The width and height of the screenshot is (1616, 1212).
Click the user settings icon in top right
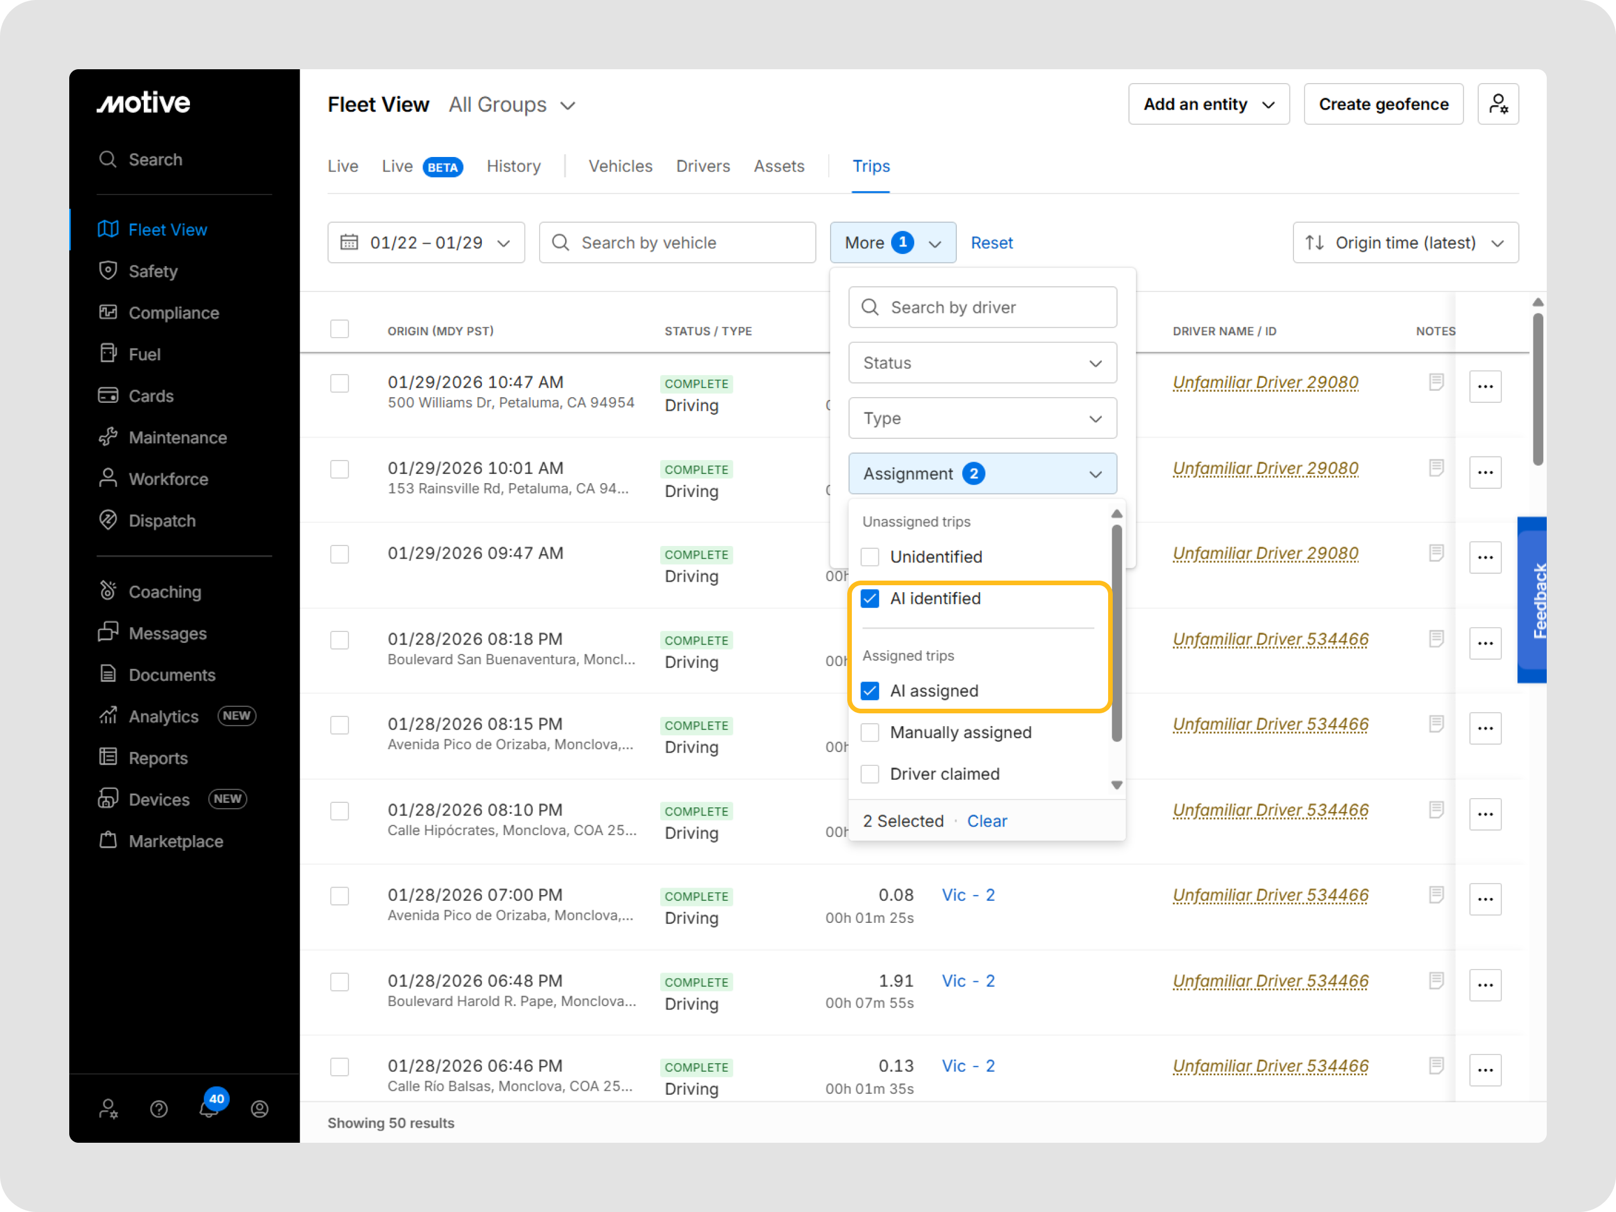pos(1498,104)
